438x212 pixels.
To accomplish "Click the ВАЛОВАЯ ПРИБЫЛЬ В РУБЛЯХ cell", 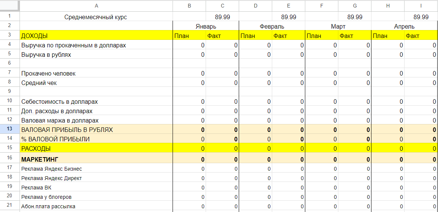I will [x=96, y=130].
